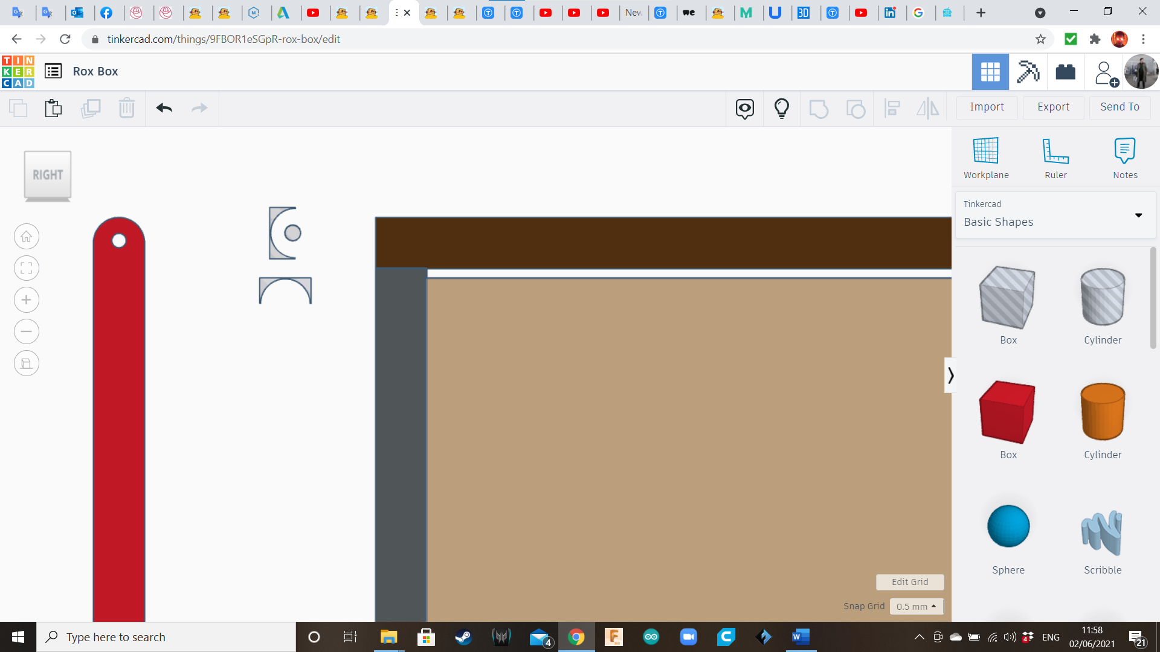Viewport: 1160px width, 652px height.
Task: Toggle notes visibility eye icon
Action: (745, 108)
